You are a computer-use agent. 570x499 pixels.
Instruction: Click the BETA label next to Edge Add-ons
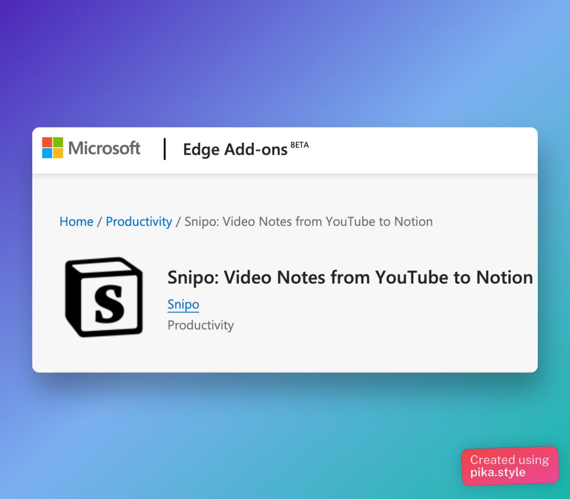click(x=300, y=145)
